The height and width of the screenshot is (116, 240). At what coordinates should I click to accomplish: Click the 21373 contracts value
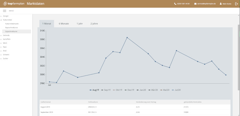coord(186,107)
